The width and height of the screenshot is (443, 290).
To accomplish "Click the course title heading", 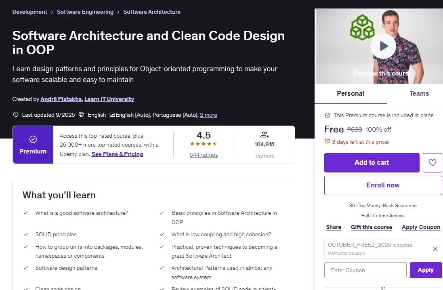I will 149,42.
